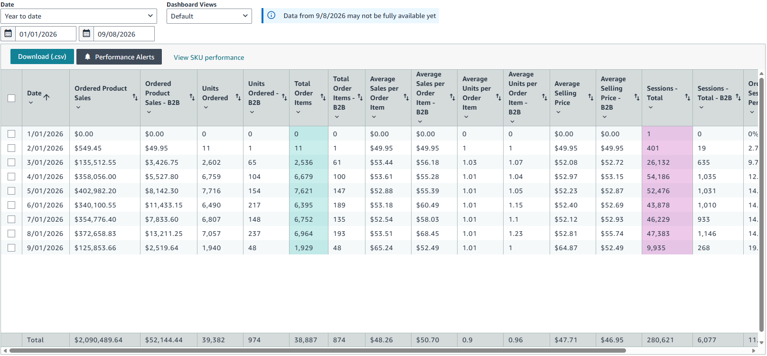This screenshot has width=767, height=356.
Task: Expand the Ordered Product Sales column chevron
Action: [78, 107]
